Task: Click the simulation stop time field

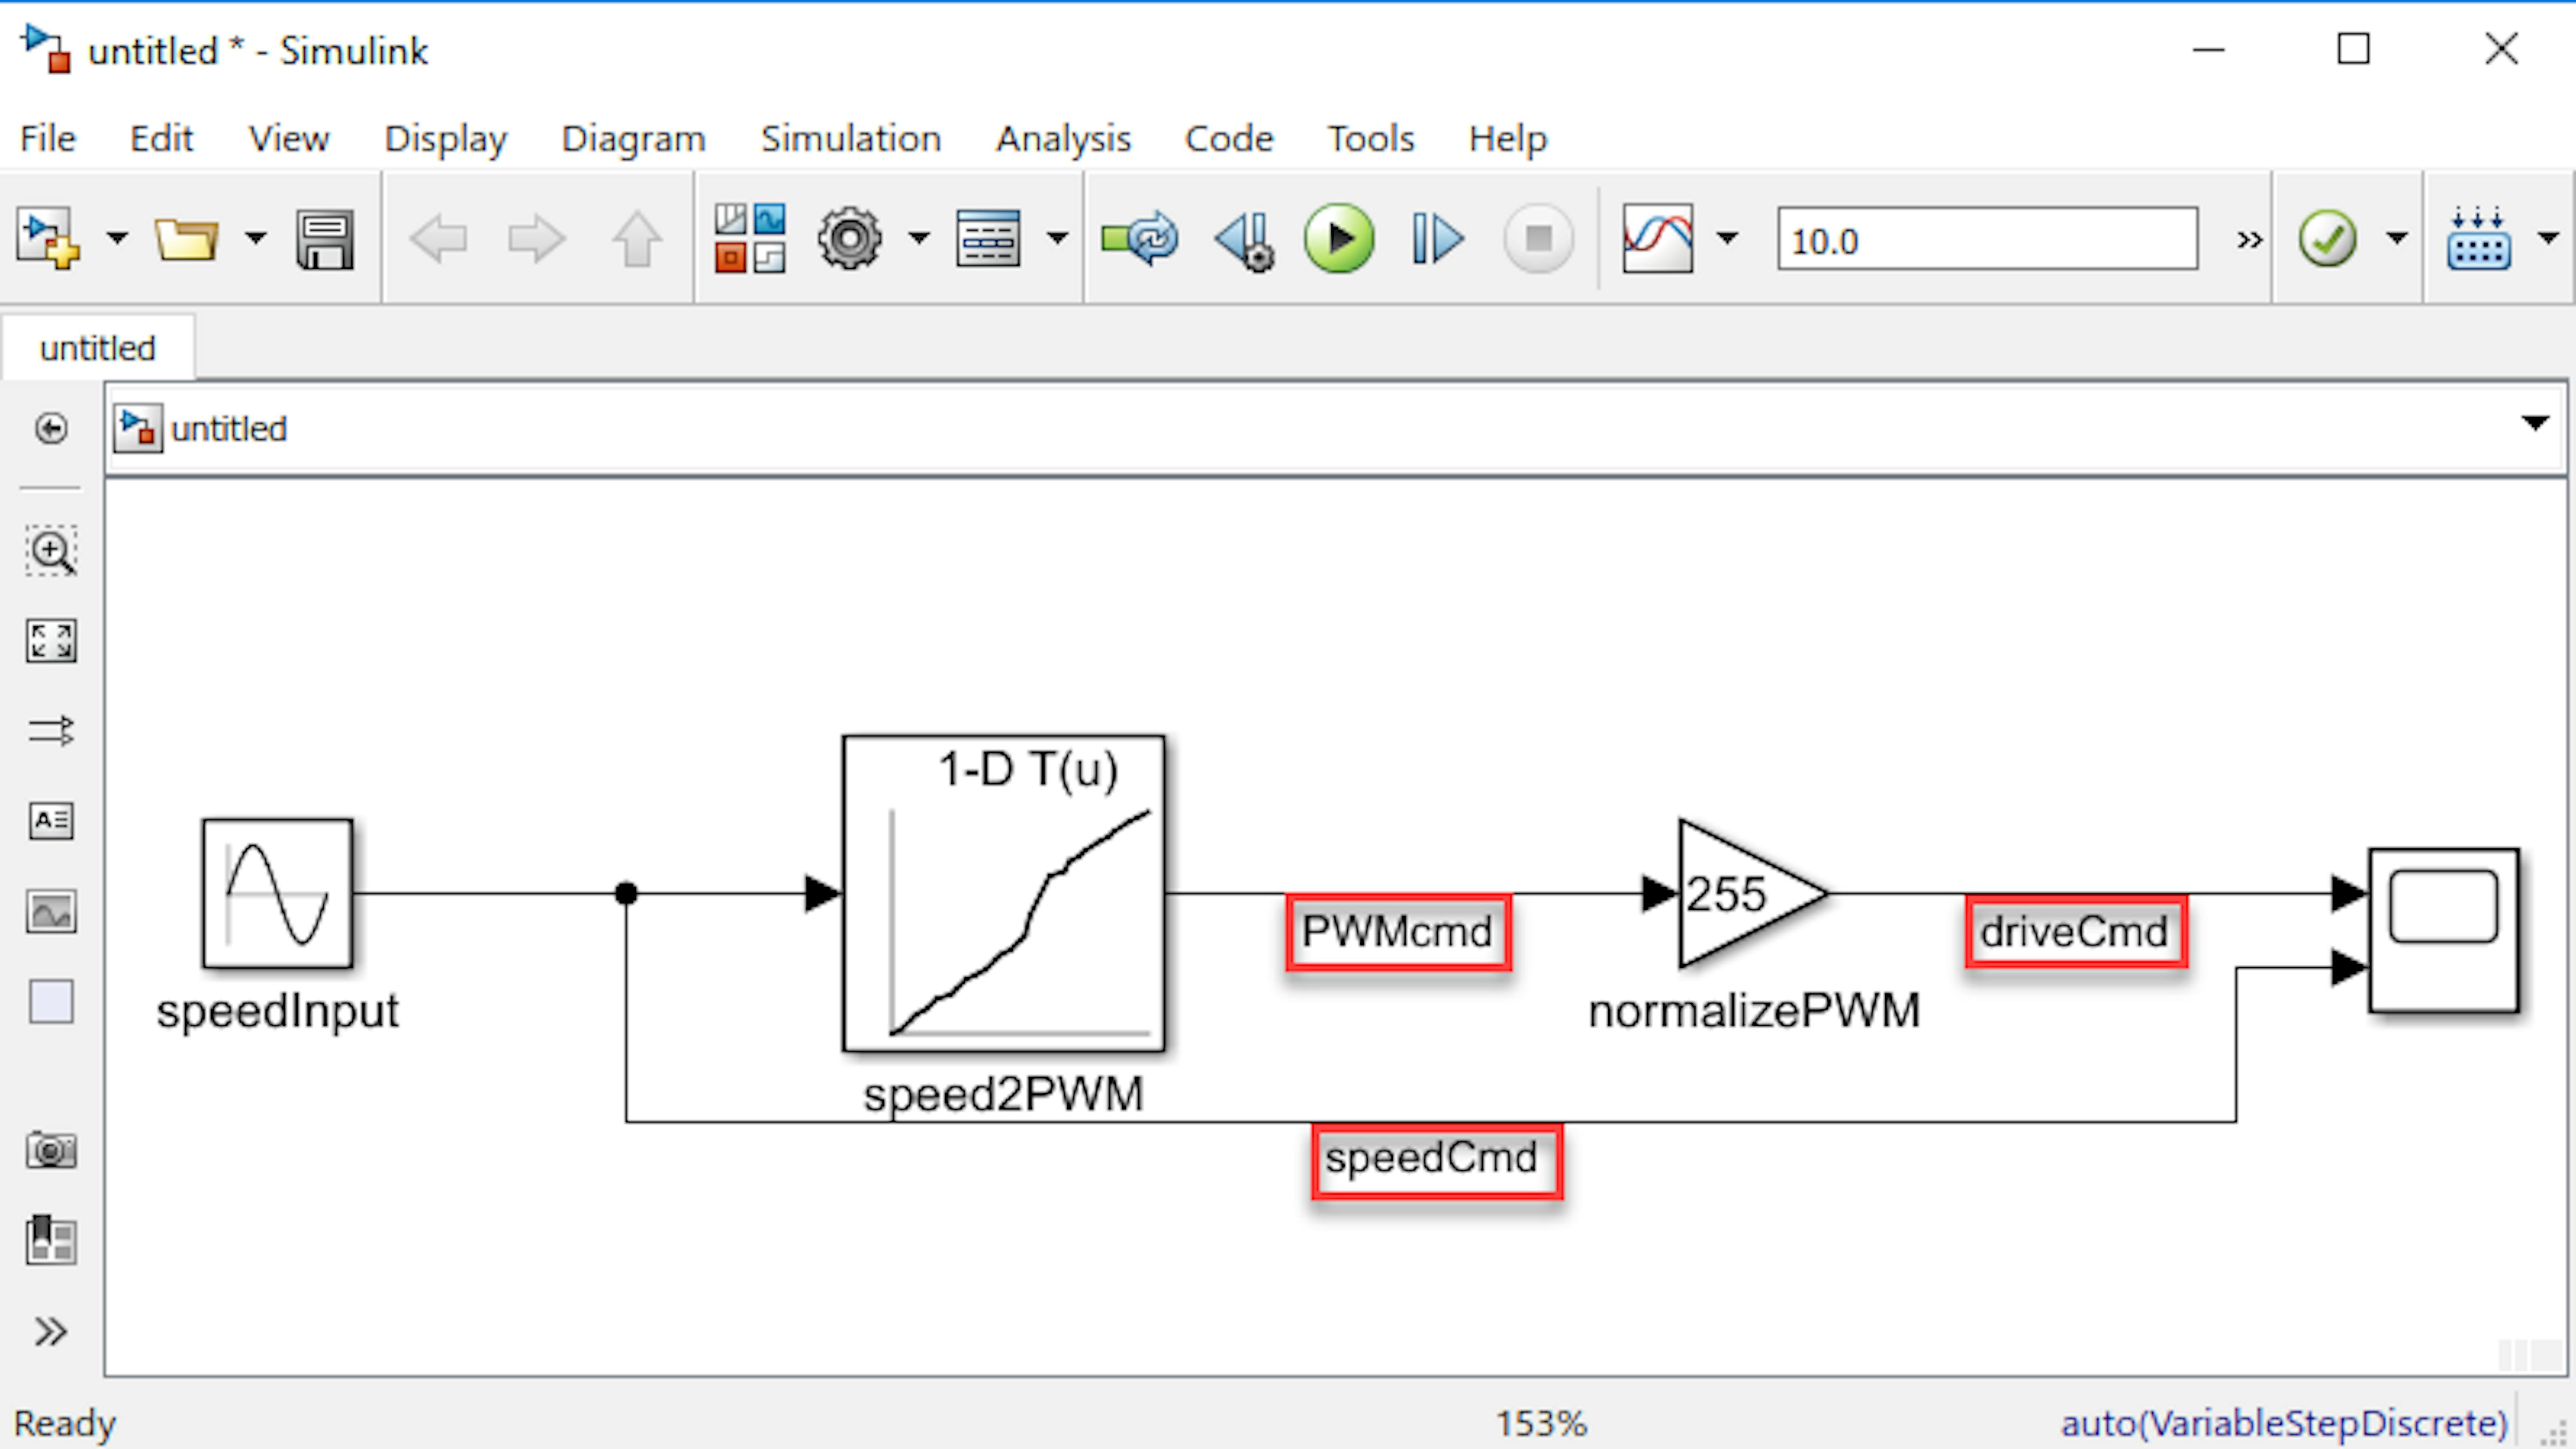Action: coord(1987,239)
